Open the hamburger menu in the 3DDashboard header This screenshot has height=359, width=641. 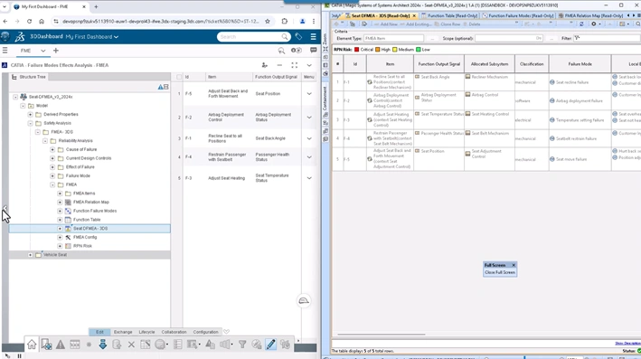pos(313,37)
